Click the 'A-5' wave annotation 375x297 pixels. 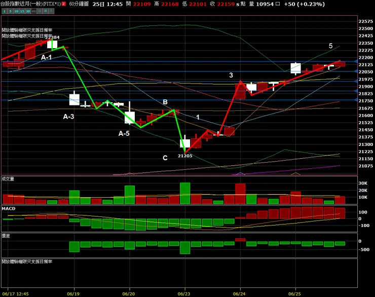[124, 133]
